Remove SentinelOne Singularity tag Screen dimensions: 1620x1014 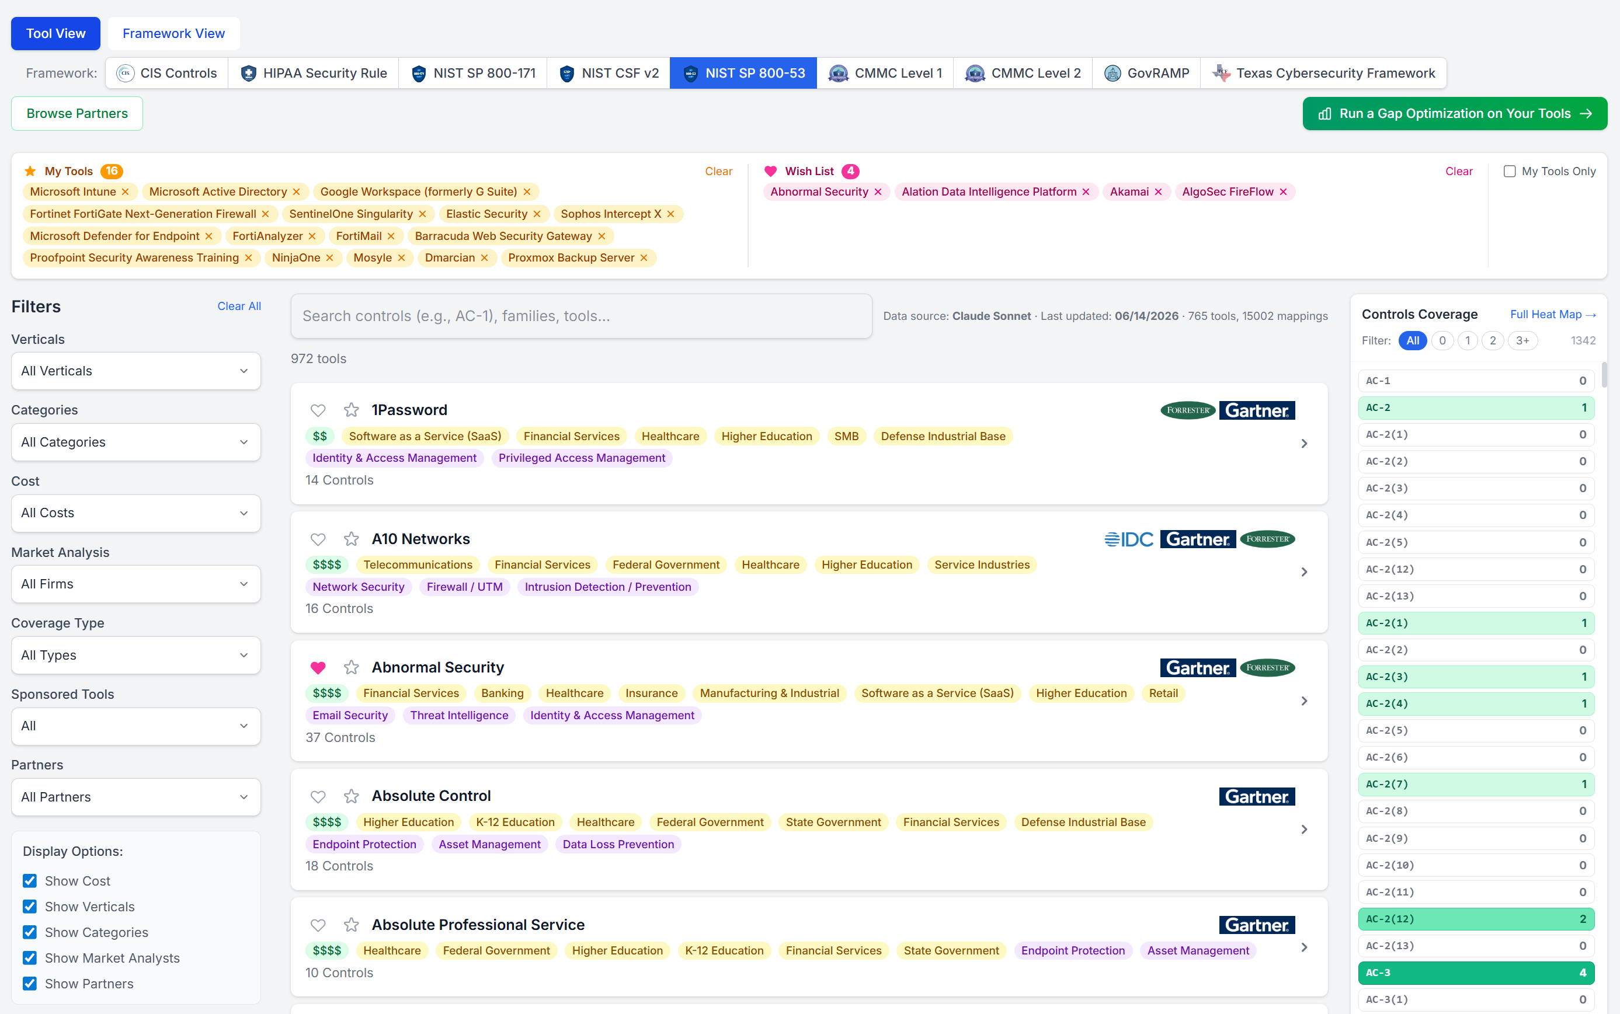click(x=423, y=214)
